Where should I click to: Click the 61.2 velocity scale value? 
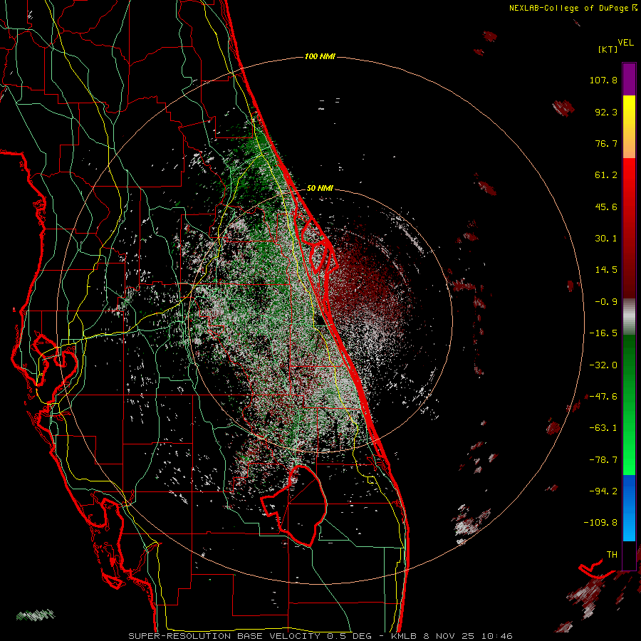pyautogui.click(x=606, y=175)
